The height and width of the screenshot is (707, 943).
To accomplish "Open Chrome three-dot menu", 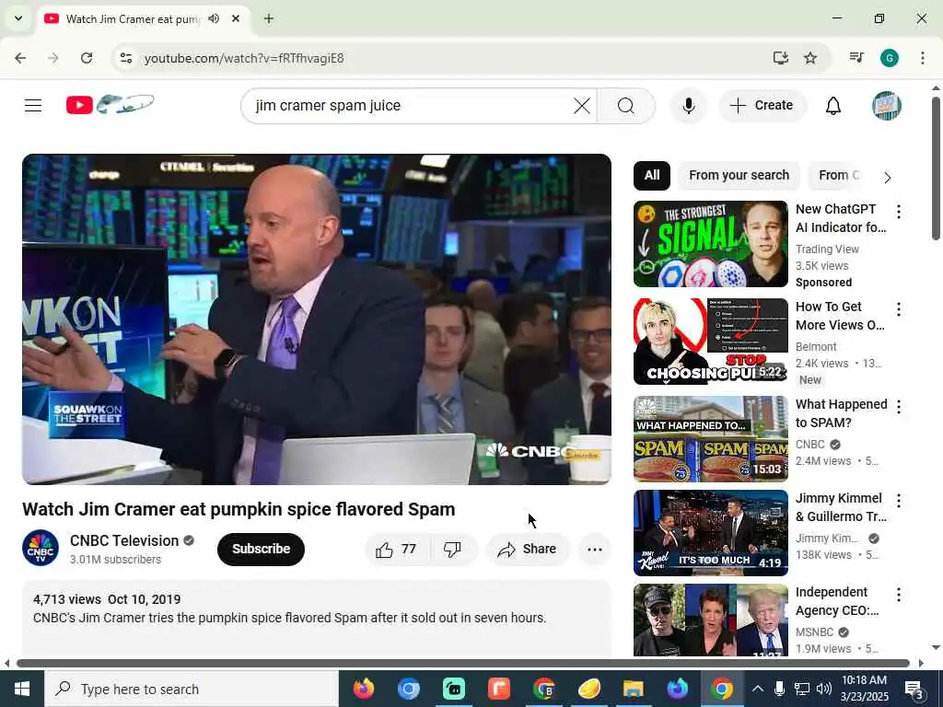I will coord(922,58).
